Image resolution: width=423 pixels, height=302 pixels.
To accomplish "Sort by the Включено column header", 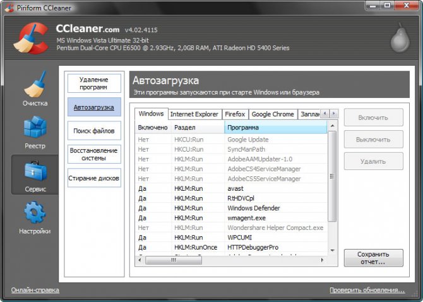I will (153, 128).
